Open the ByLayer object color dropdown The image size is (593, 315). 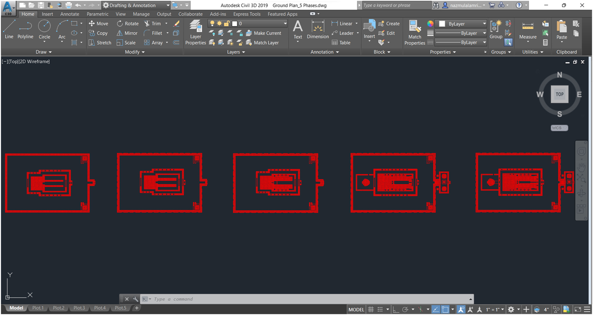484,24
